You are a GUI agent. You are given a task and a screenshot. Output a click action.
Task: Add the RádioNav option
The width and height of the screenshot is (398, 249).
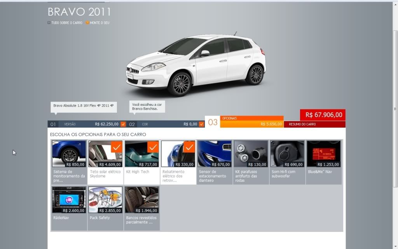[x=69, y=209]
